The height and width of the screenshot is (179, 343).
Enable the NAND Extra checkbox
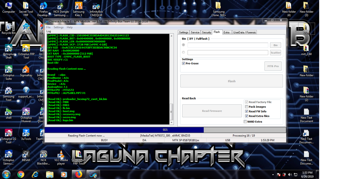(245, 122)
